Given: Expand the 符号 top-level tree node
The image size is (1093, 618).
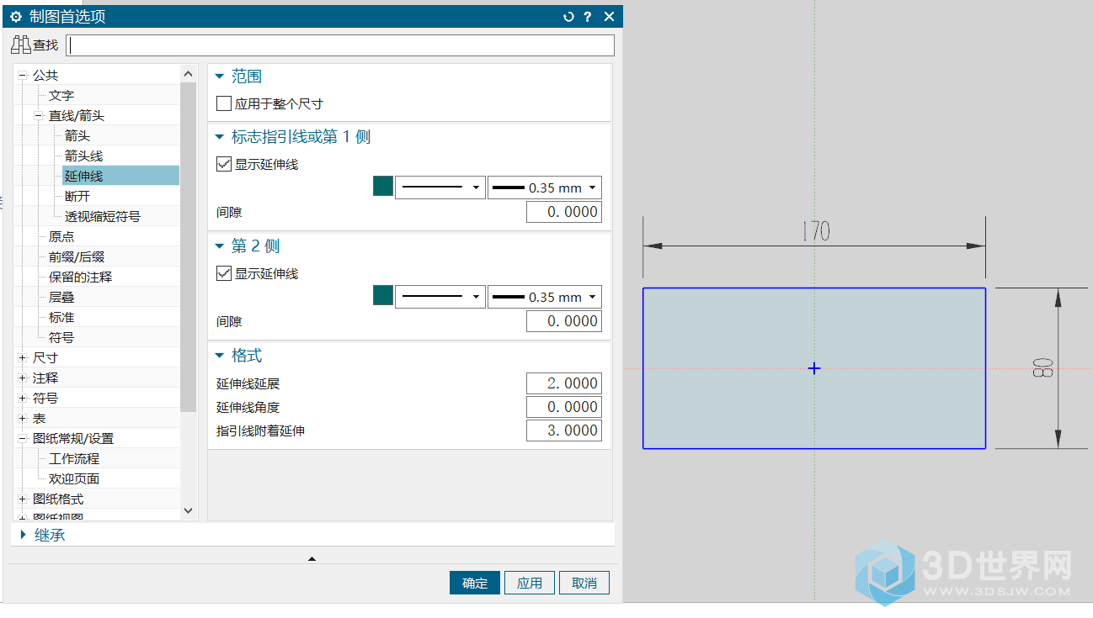Looking at the screenshot, I should click(23, 399).
